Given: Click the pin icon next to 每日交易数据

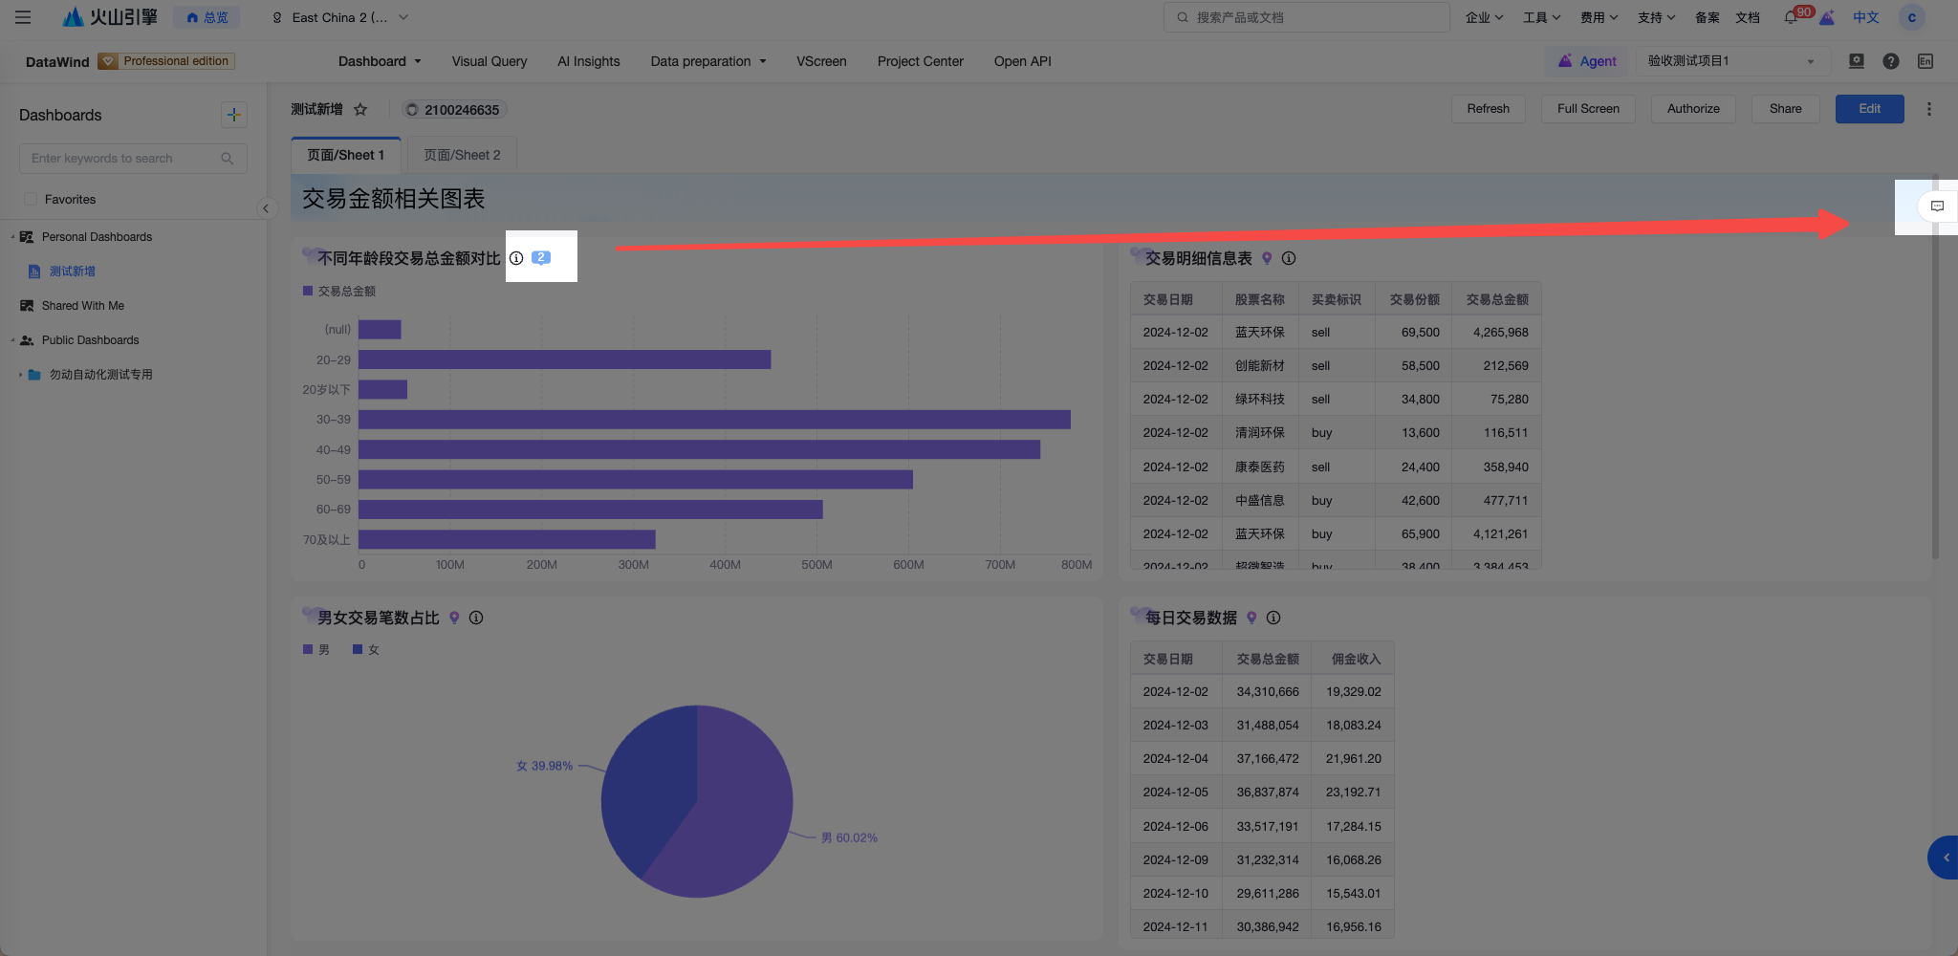Looking at the screenshot, I should 1251,618.
